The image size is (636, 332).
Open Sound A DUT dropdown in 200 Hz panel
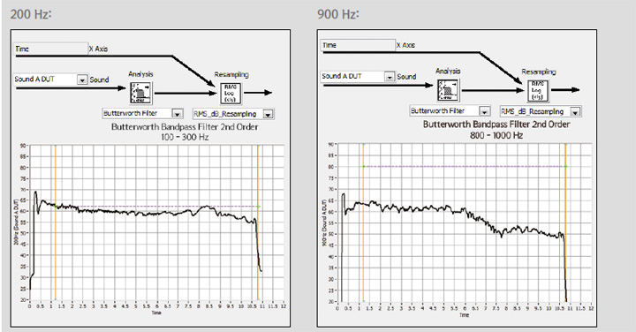point(82,79)
